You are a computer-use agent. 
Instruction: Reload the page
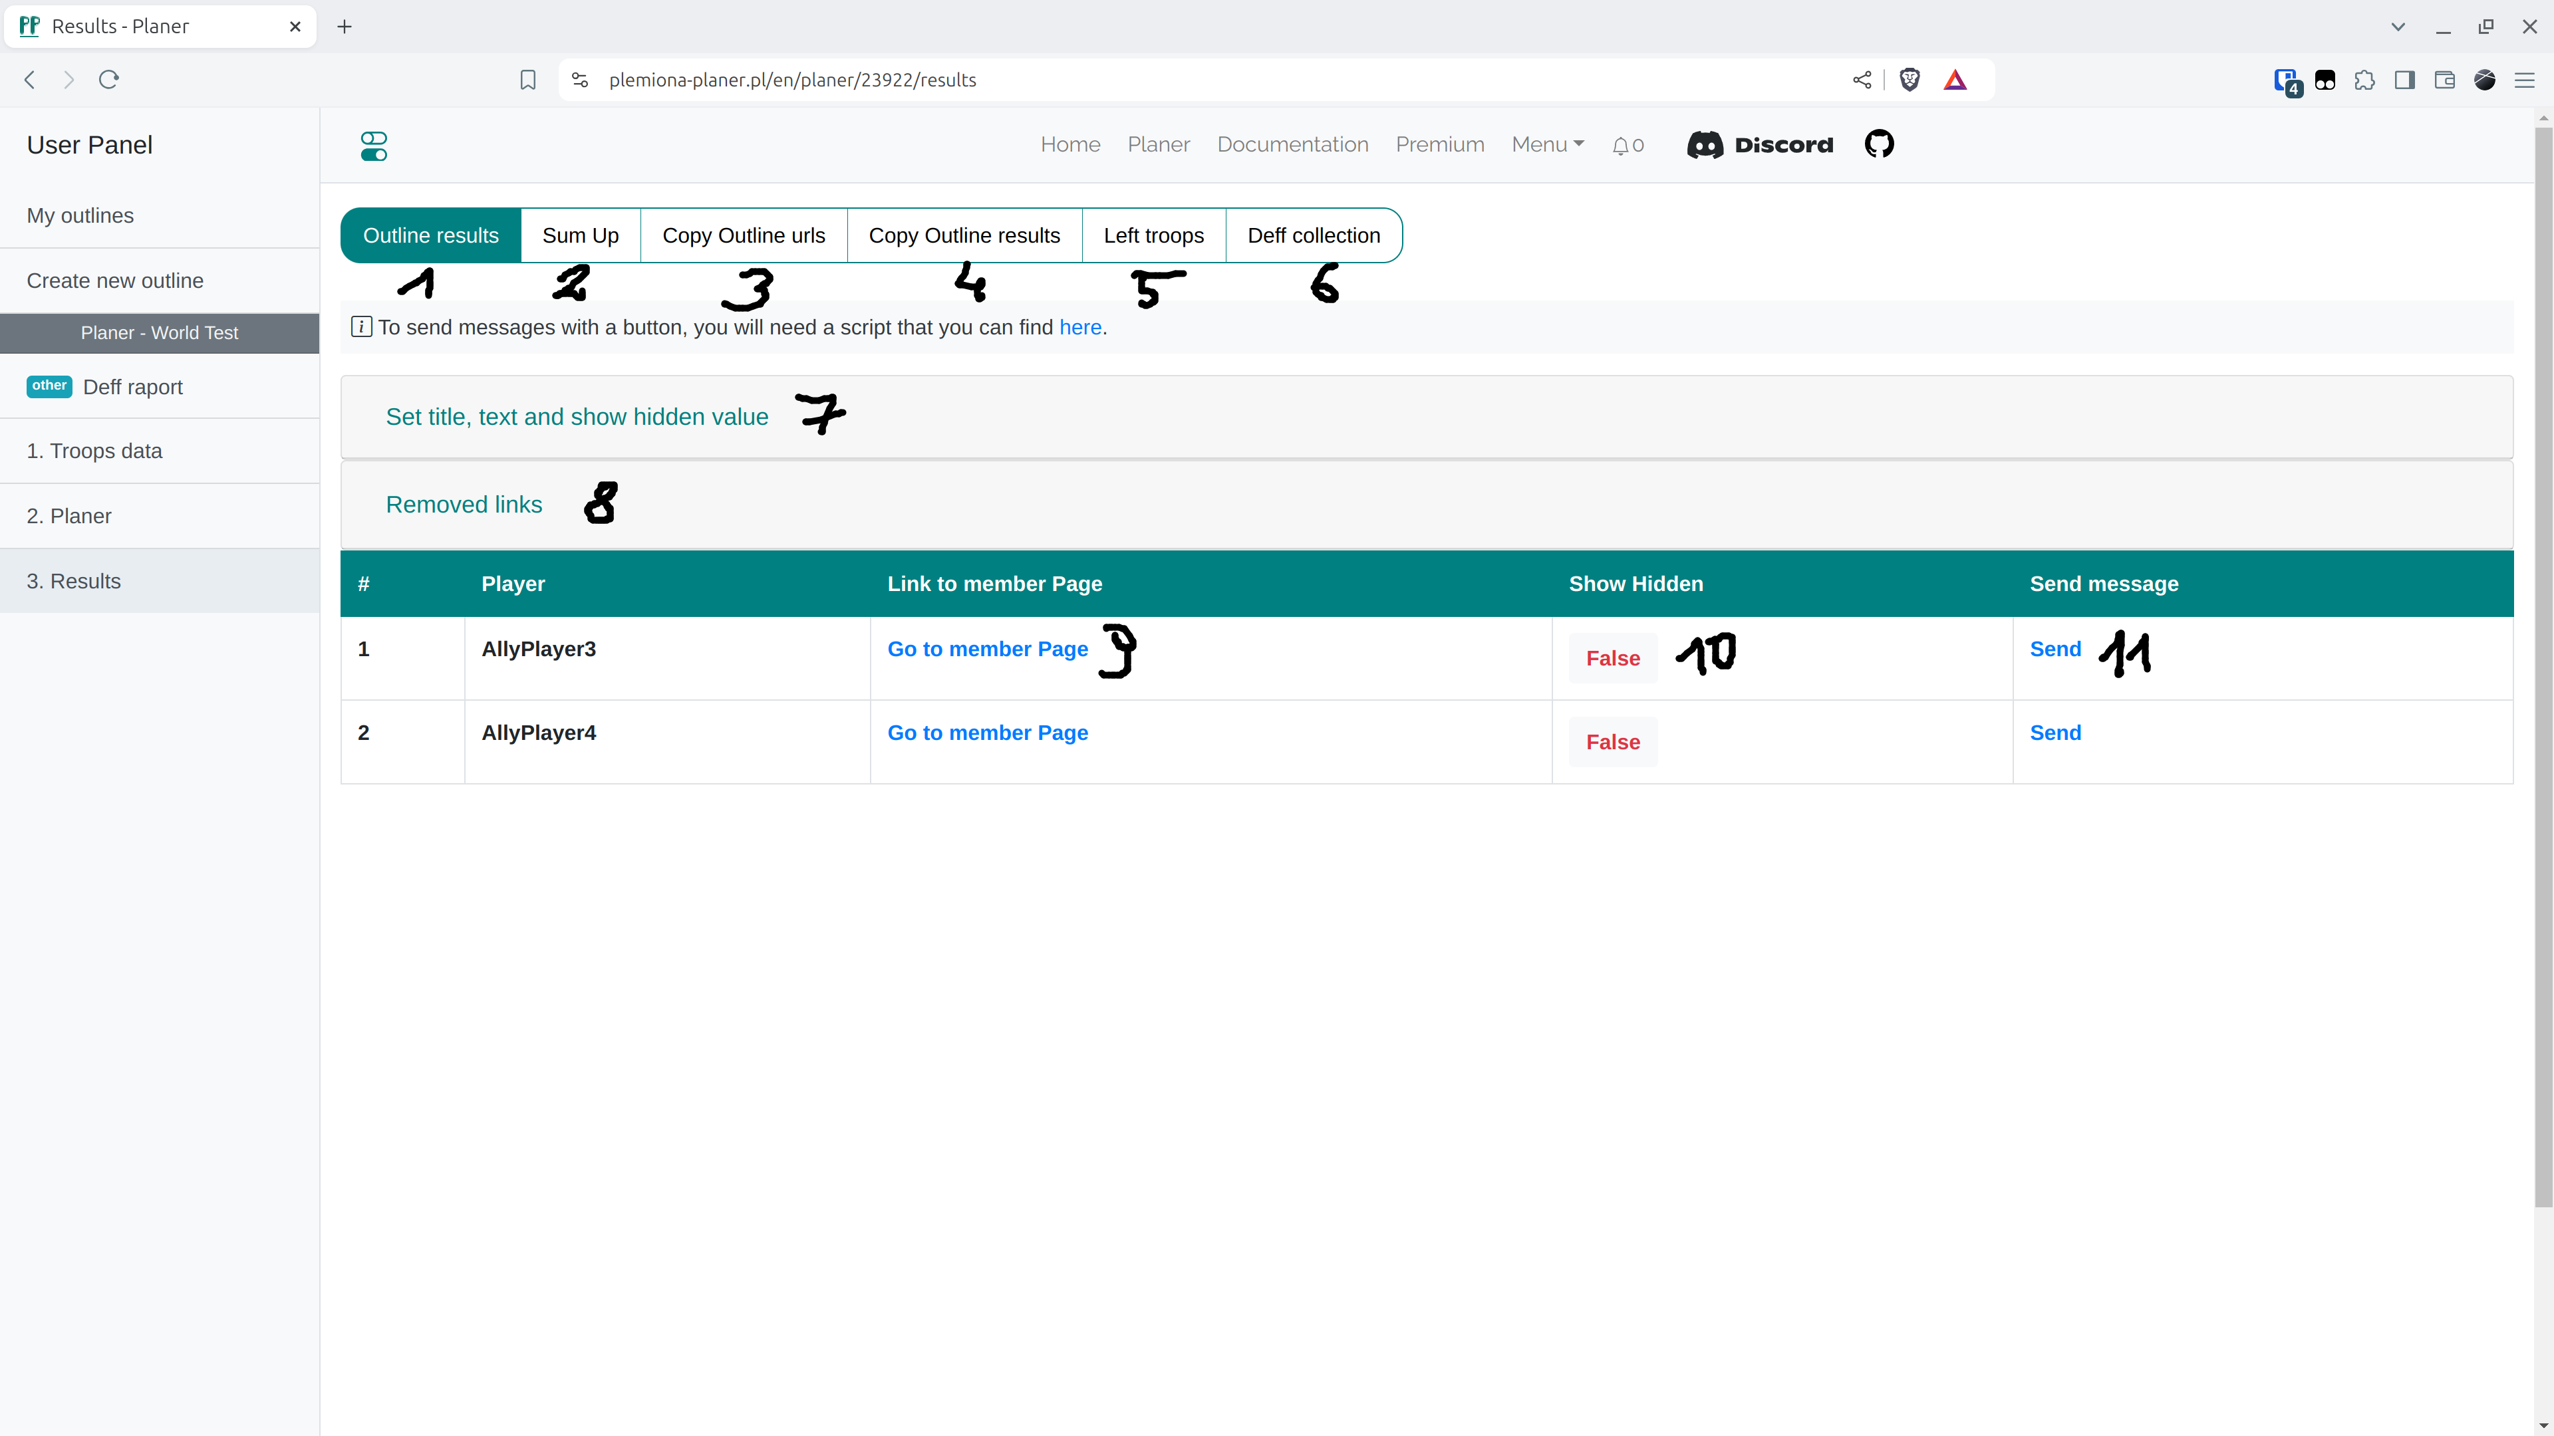pos(109,80)
